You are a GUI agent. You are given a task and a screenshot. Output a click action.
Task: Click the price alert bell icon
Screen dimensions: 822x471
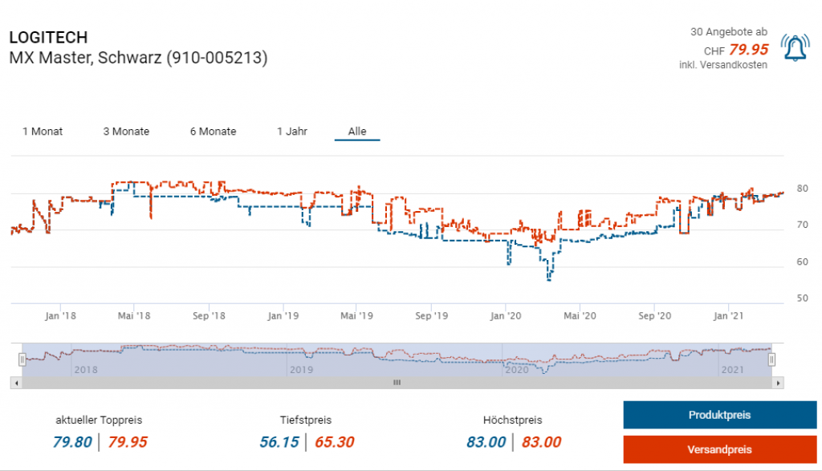point(795,50)
